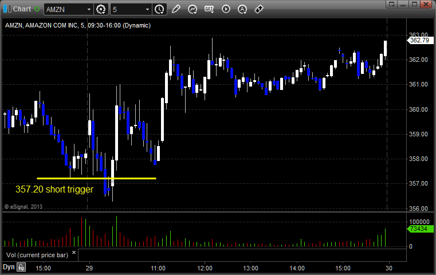This screenshot has width=436, height=275.
Task: Click the 361.00 price axis label
Action: coord(418,84)
